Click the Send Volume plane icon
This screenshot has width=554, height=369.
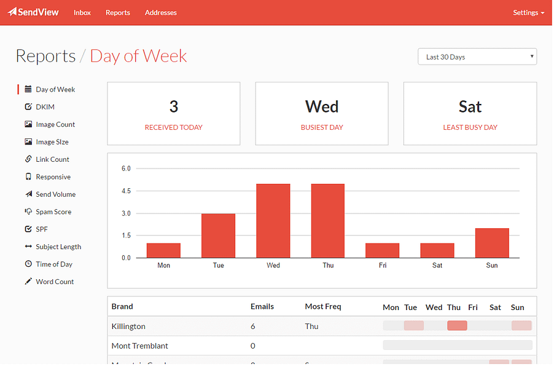pos(28,194)
